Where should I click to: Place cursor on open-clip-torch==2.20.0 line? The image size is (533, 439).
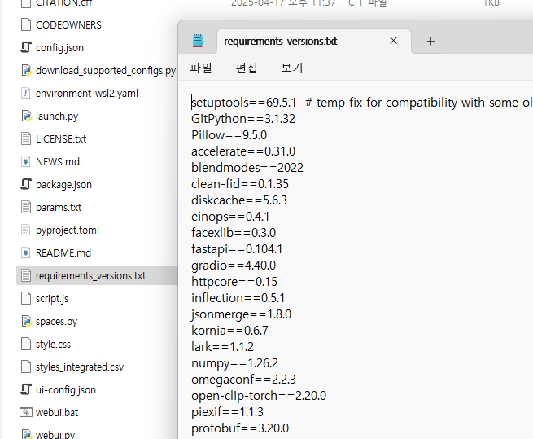point(259,396)
